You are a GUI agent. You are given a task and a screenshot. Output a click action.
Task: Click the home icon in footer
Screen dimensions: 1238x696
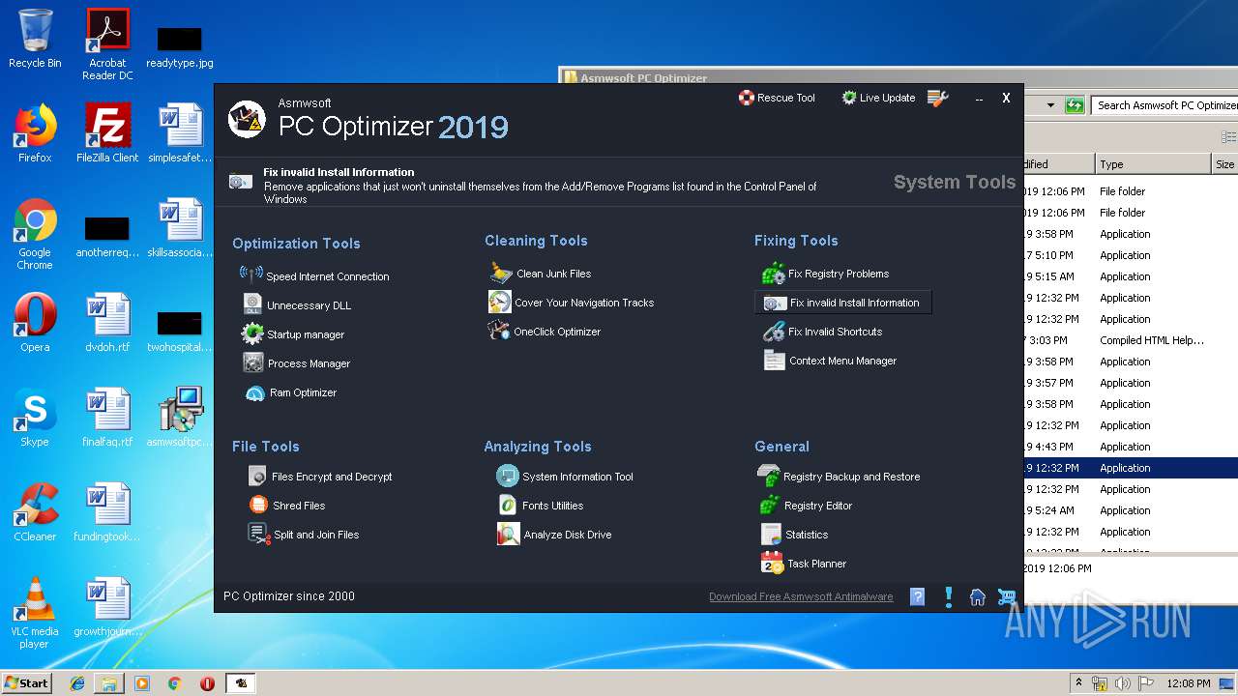coord(978,596)
